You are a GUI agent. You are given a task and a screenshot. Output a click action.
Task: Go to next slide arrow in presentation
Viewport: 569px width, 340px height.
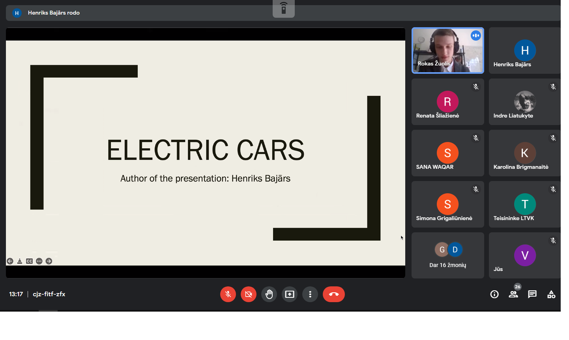pyautogui.click(x=49, y=261)
